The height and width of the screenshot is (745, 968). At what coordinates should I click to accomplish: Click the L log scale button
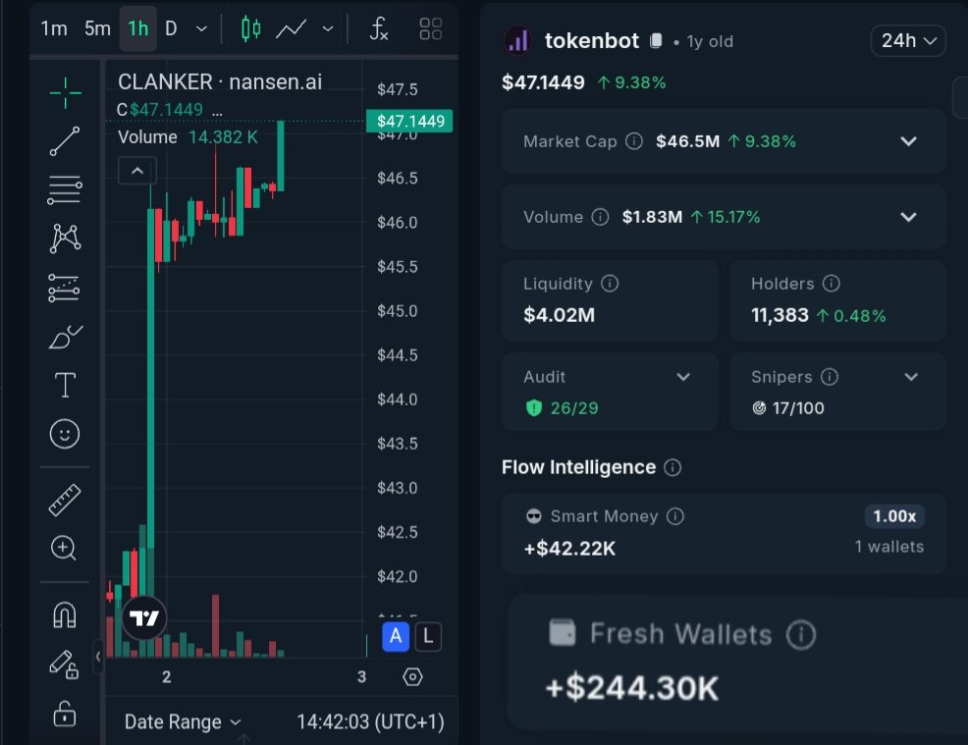(x=428, y=636)
